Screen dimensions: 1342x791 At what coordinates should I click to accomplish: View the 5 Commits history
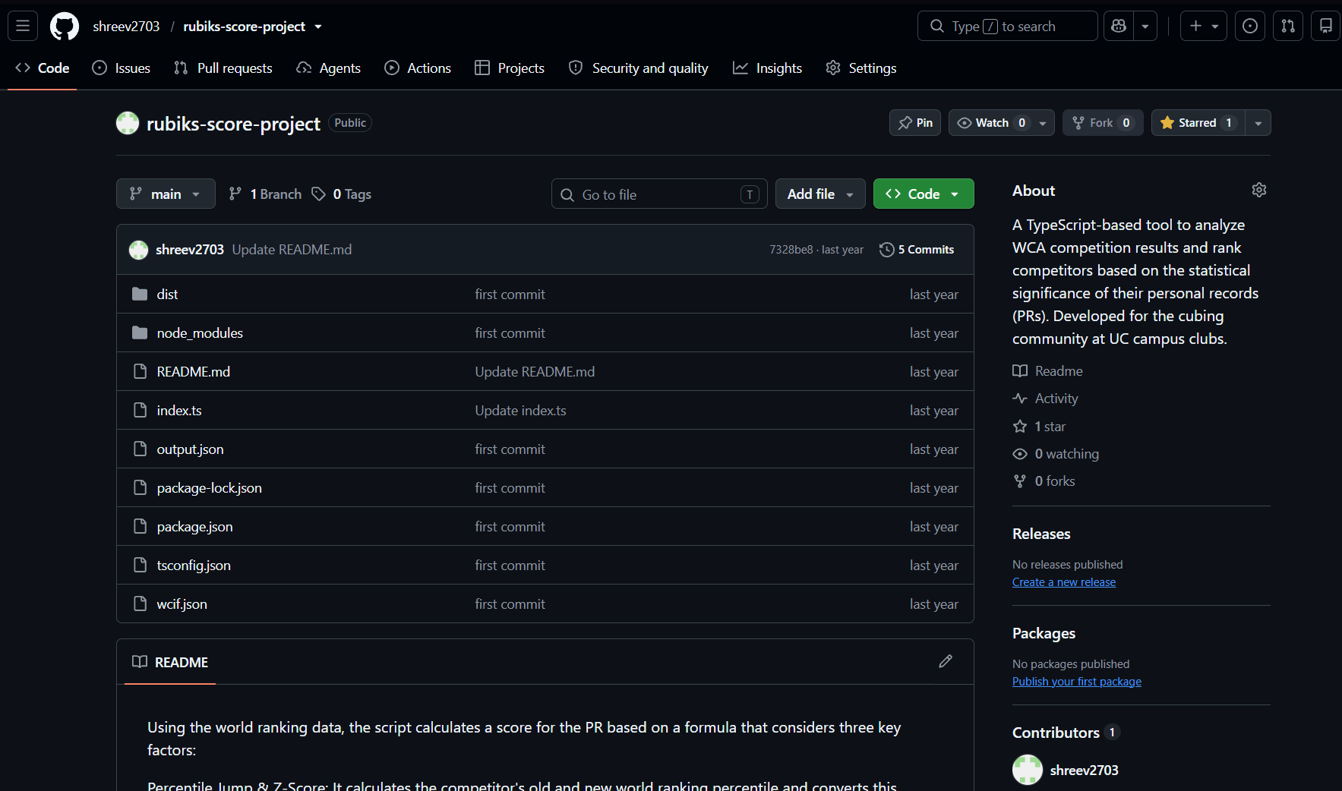click(917, 249)
